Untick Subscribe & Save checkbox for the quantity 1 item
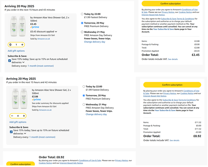This screenshot has width=208, height=167. pyautogui.click(x=10, y=61)
